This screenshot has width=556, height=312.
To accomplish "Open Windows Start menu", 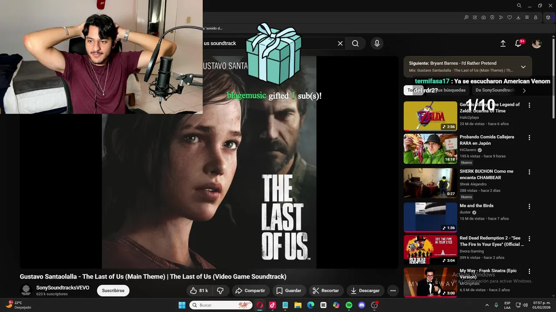I will 182,305.
